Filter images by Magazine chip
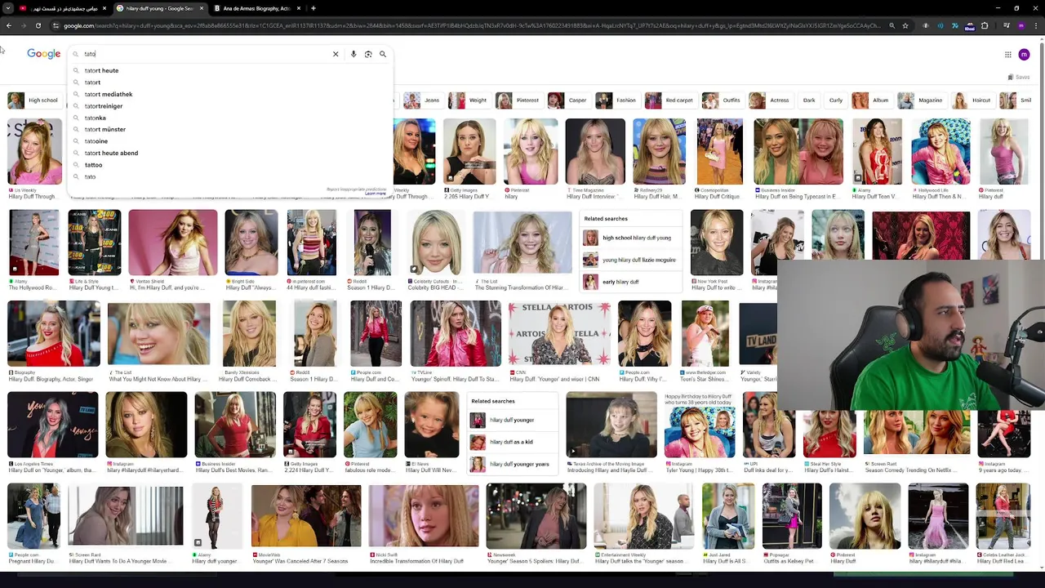 (921, 100)
